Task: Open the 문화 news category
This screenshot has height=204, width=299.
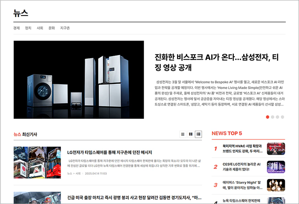Action: (52, 28)
